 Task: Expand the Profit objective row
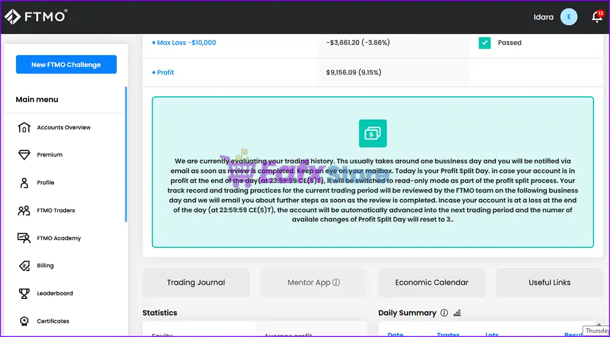[163, 73]
